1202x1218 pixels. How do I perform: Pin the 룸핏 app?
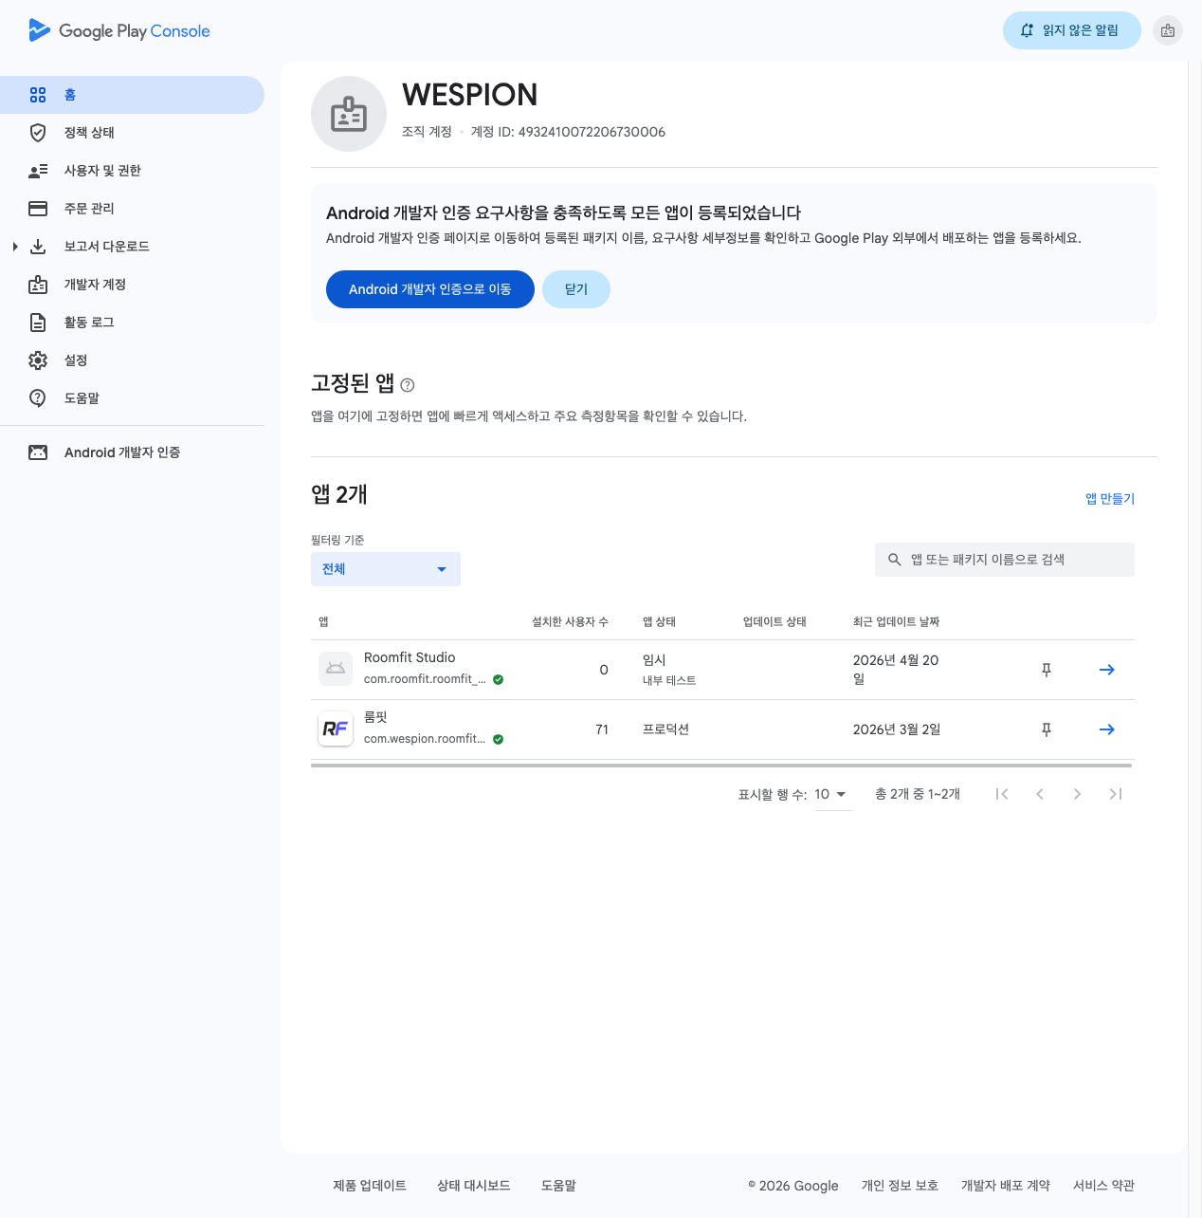pyautogui.click(x=1047, y=729)
